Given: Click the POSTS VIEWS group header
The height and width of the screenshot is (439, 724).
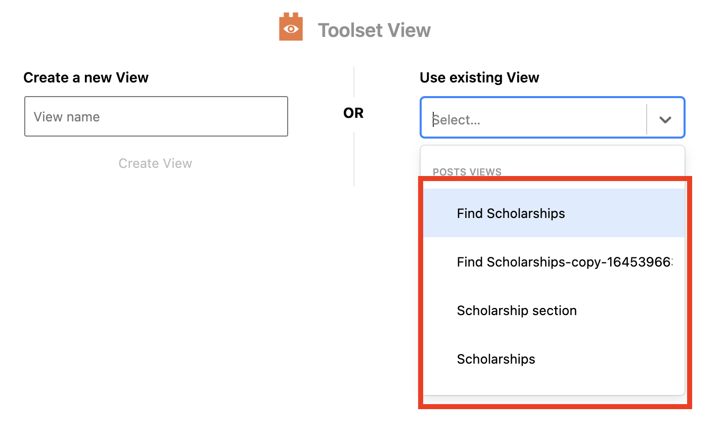Looking at the screenshot, I should coord(467,172).
